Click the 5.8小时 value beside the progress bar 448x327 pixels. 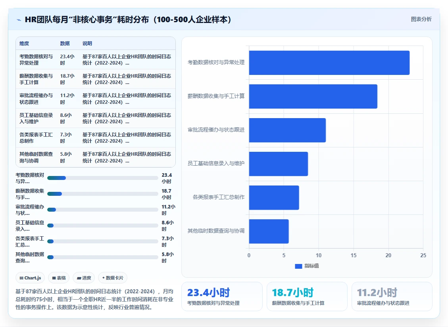pos(168,257)
